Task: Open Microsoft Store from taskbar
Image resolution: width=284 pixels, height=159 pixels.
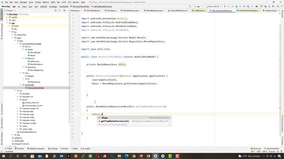Action: [32, 156]
